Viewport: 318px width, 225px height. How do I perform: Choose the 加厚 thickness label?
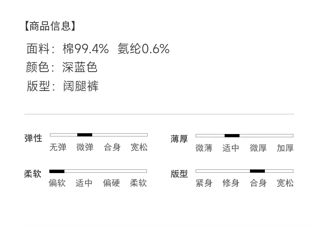[285, 148]
